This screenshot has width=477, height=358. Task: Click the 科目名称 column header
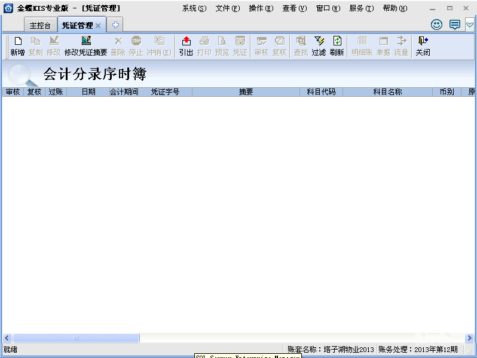387,92
